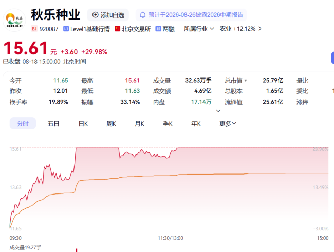The height and width of the screenshot is (252, 334).
Task: Click the 委比 label
Action: click(x=303, y=91)
